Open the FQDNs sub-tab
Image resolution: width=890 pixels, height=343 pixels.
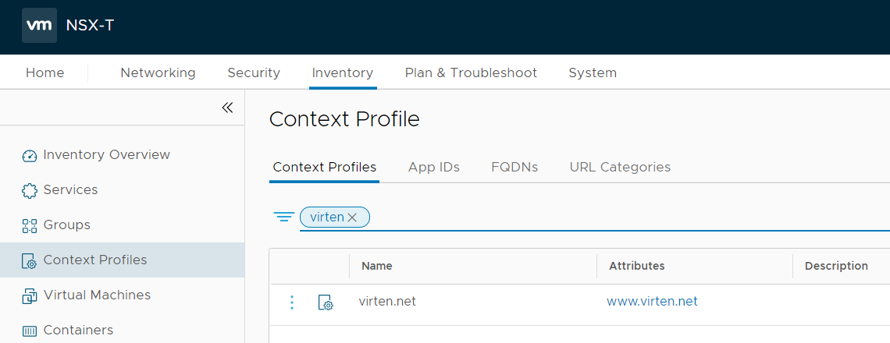coord(514,168)
